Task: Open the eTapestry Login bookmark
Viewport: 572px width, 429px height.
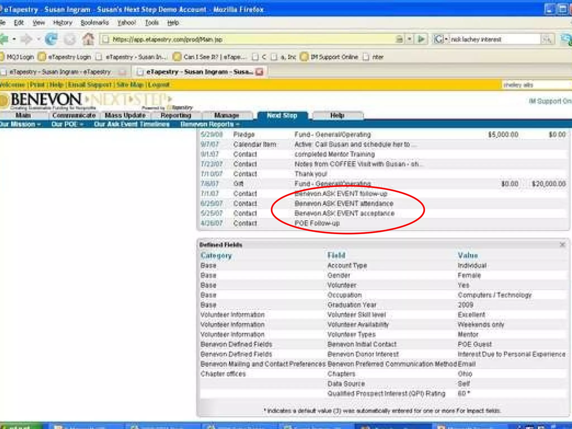Action: pyautogui.click(x=69, y=57)
